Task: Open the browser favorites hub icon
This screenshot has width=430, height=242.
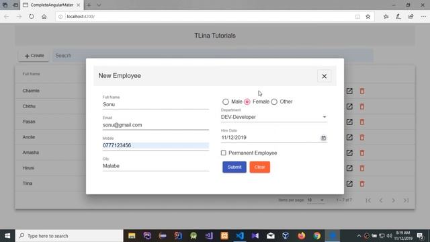Action: (386, 16)
